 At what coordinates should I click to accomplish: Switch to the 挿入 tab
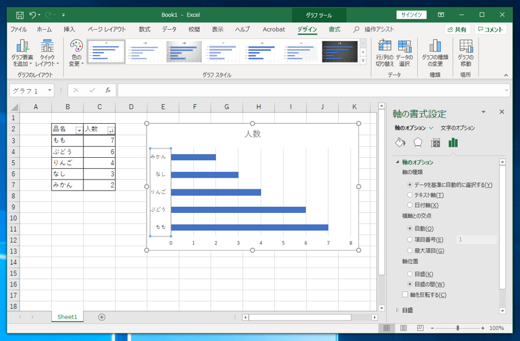[69, 30]
